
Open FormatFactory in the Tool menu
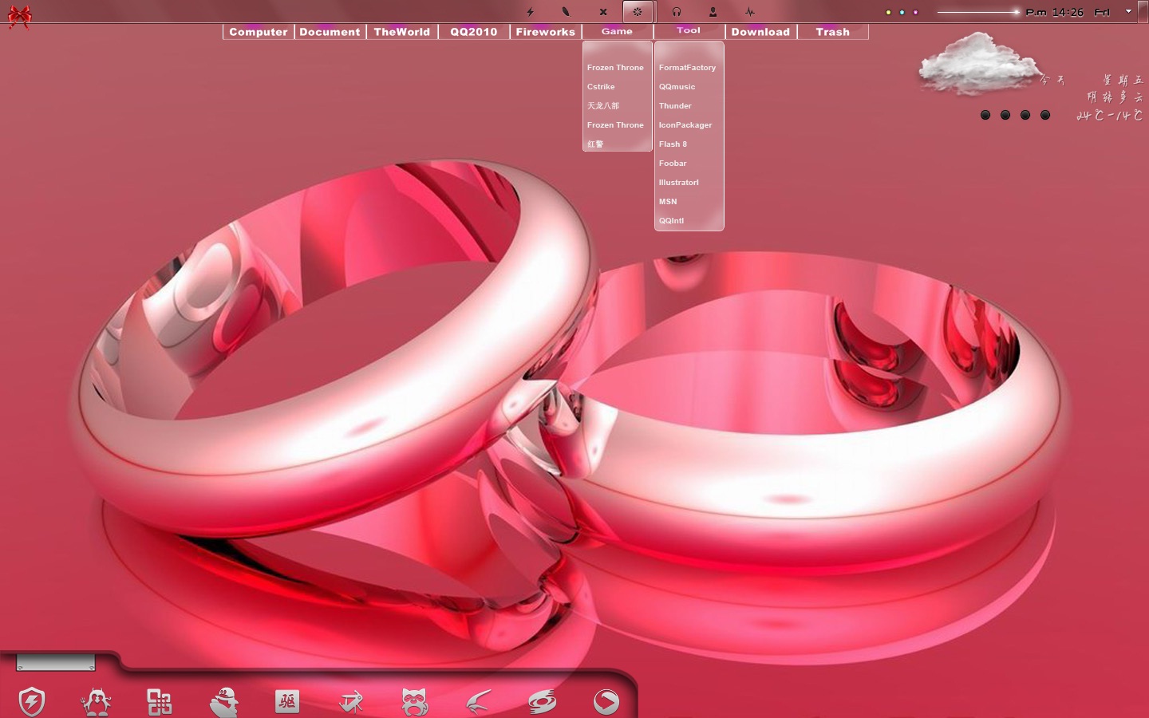(x=689, y=67)
